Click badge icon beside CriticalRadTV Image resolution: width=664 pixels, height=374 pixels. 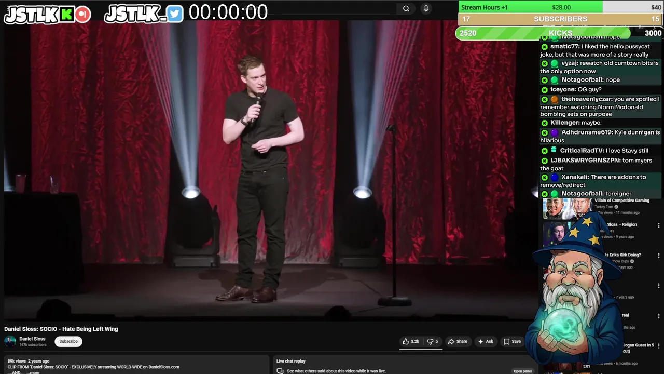tap(554, 151)
